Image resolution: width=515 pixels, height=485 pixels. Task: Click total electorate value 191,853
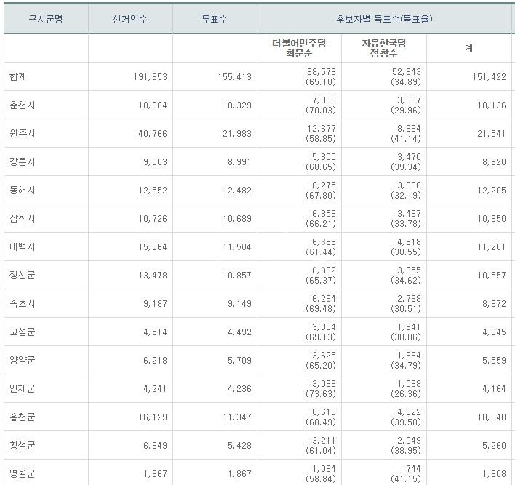(x=151, y=77)
